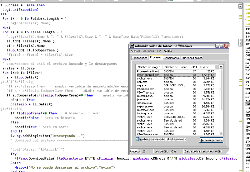The width and height of the screenshot is (250, 172).
Task: Switch to the Rendimiento tab
Action: pyautogui.click(x=172, y=58)
